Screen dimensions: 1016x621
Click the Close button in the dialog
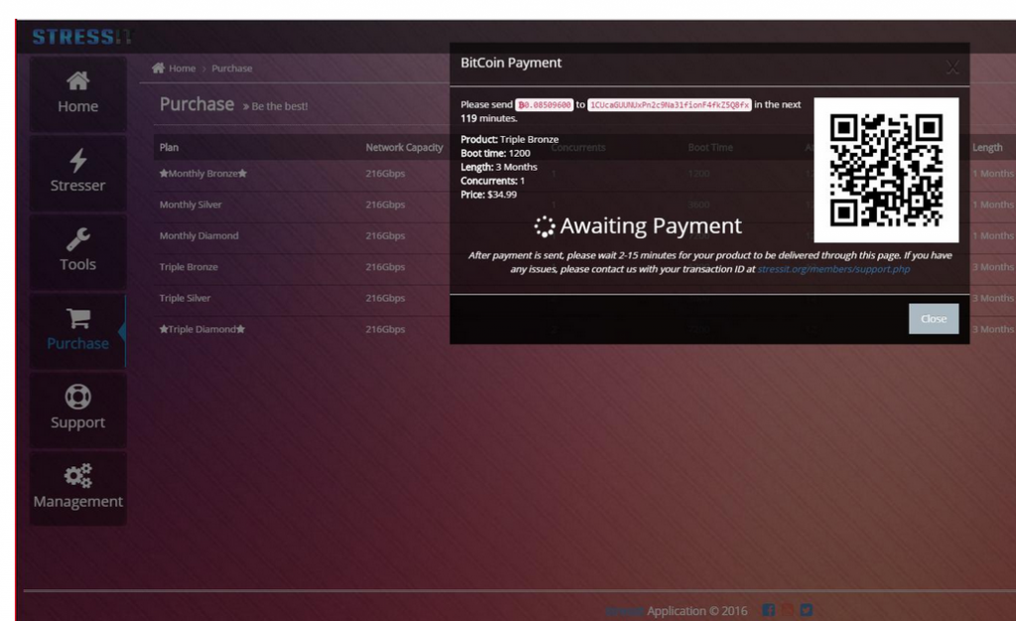click(933, 318)
